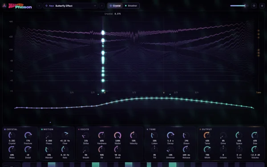Click the Crystal knob showing 0.382
Viewport: 267px width, 167px height.
click(x=12, y=135)
